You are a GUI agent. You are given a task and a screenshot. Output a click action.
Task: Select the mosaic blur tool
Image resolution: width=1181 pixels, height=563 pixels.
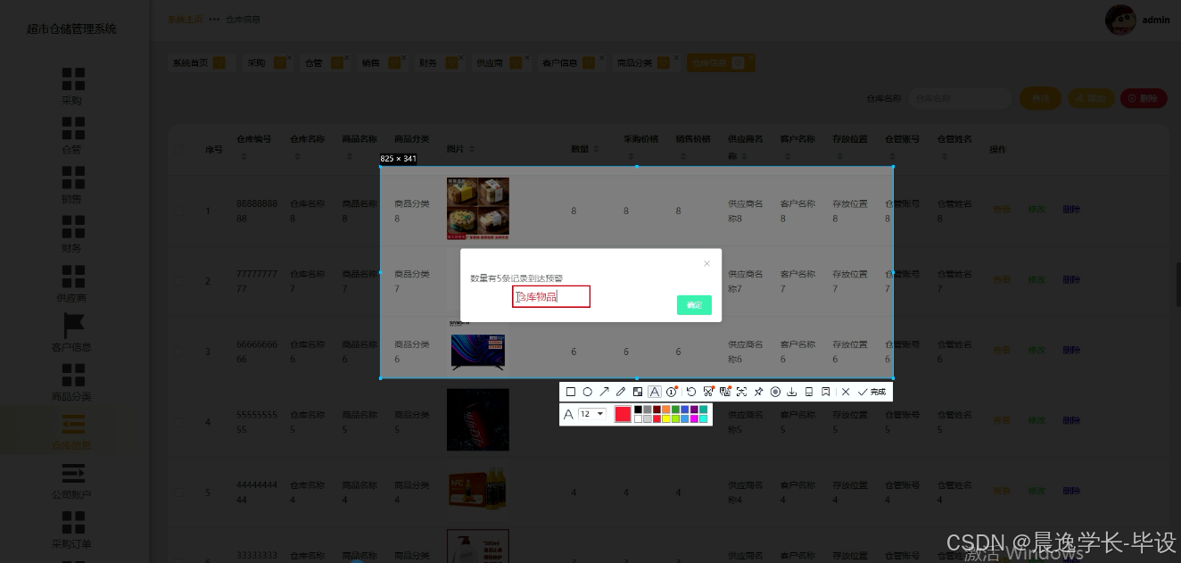click(638, 392)
